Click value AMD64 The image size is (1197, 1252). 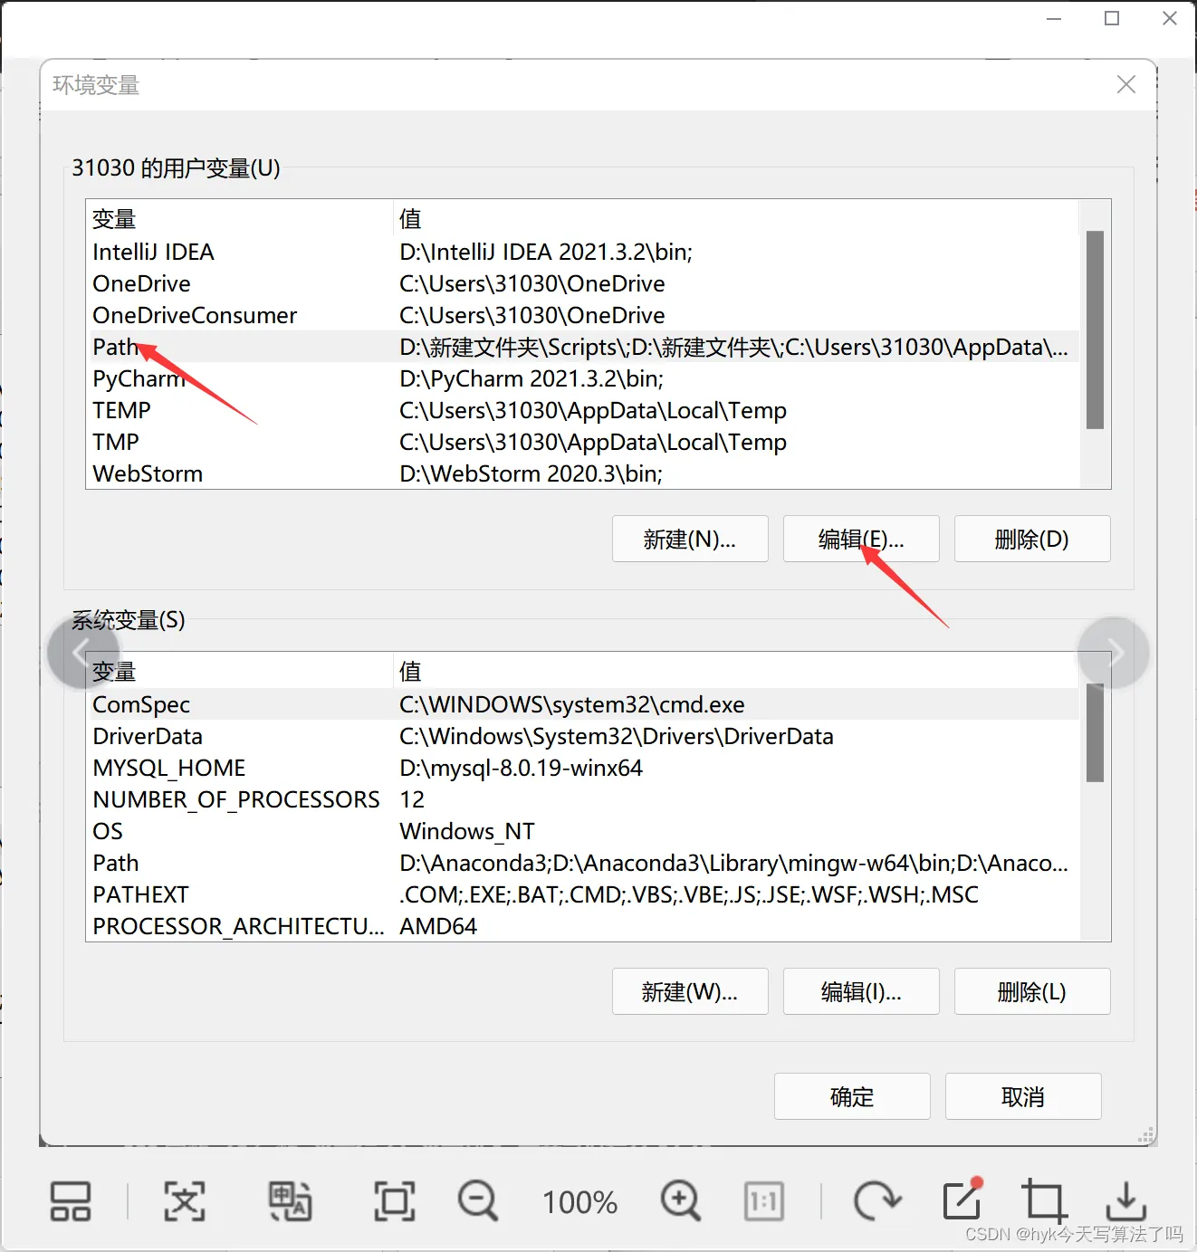(x=438, y=926)
